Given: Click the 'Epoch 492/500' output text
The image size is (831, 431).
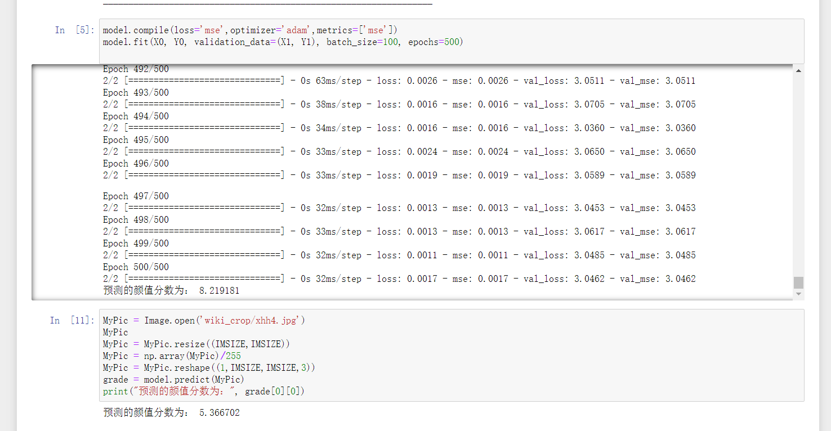Looking at the screenshot, I should 136,69.
